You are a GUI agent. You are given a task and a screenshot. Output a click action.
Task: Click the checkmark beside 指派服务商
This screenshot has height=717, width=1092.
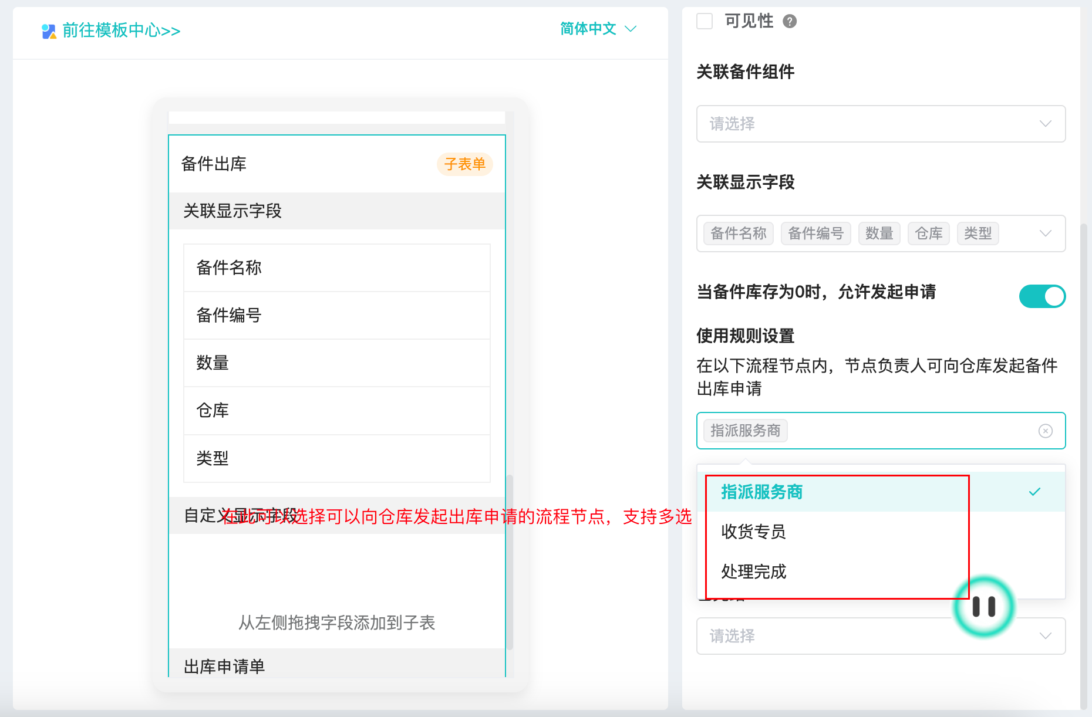click(1034, 492)
